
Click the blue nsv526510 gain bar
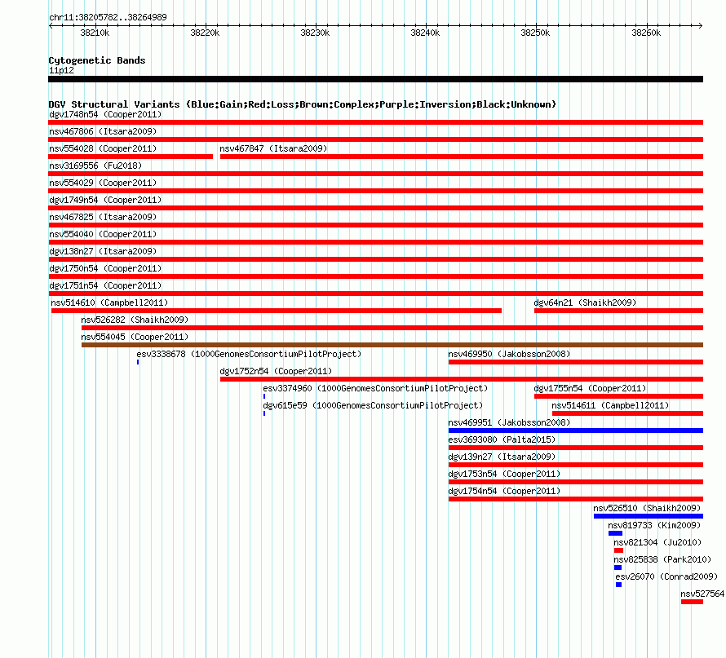(649, 516)
